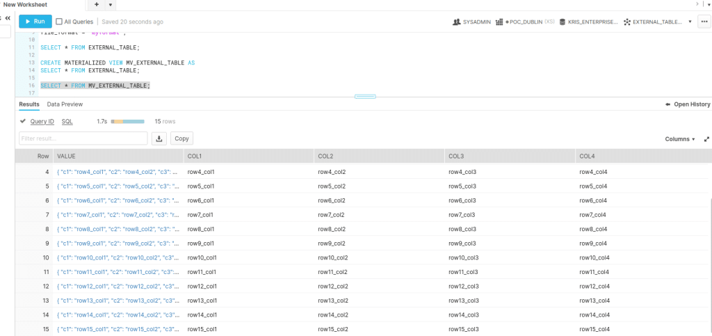Expand the context selector dropdown arrow
The image size is (712, 336).
coord(690,22)
